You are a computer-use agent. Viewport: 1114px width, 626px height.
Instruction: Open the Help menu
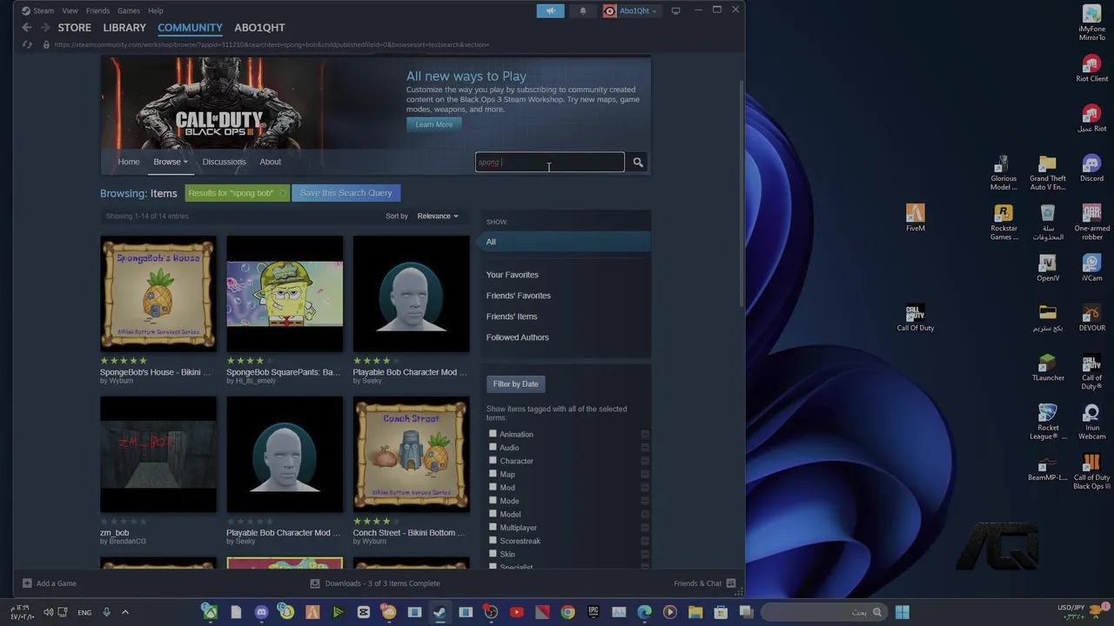tap(156, 10)
